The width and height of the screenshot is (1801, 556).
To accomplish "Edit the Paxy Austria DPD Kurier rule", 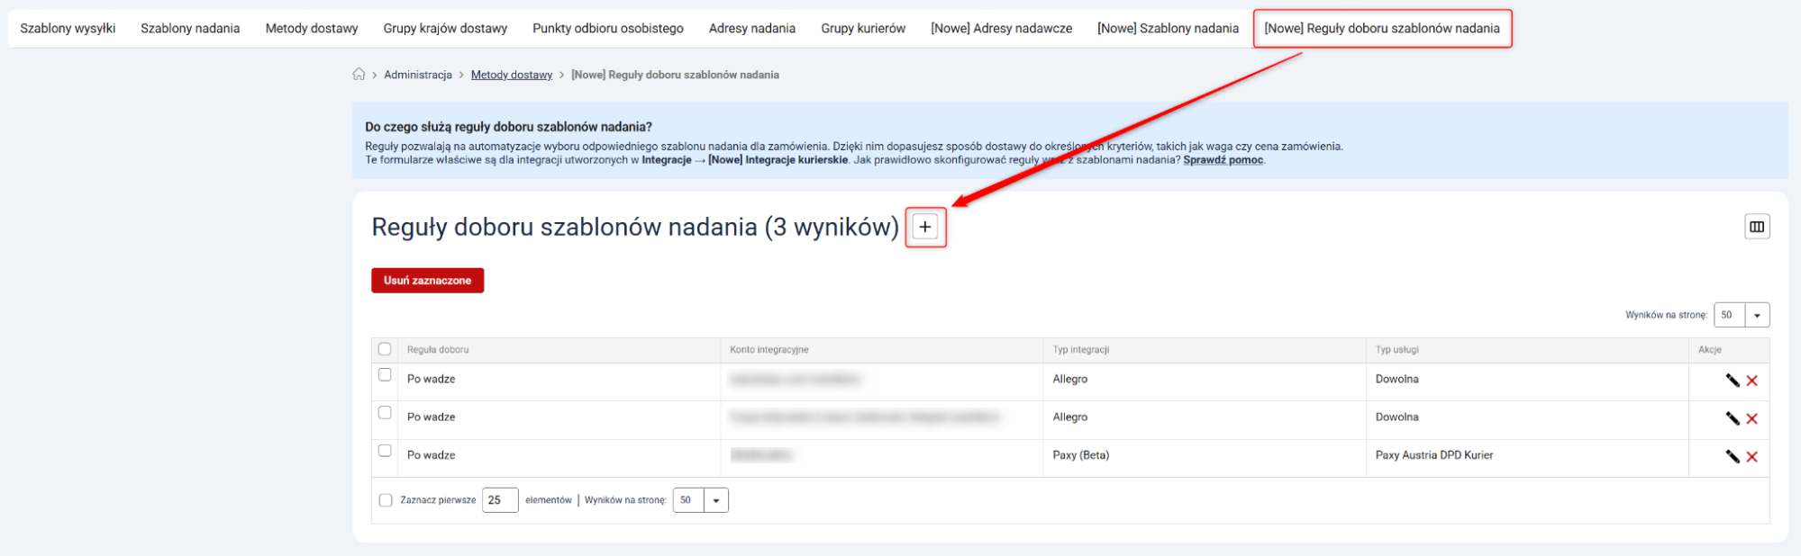I will [x=1732, y=457].
